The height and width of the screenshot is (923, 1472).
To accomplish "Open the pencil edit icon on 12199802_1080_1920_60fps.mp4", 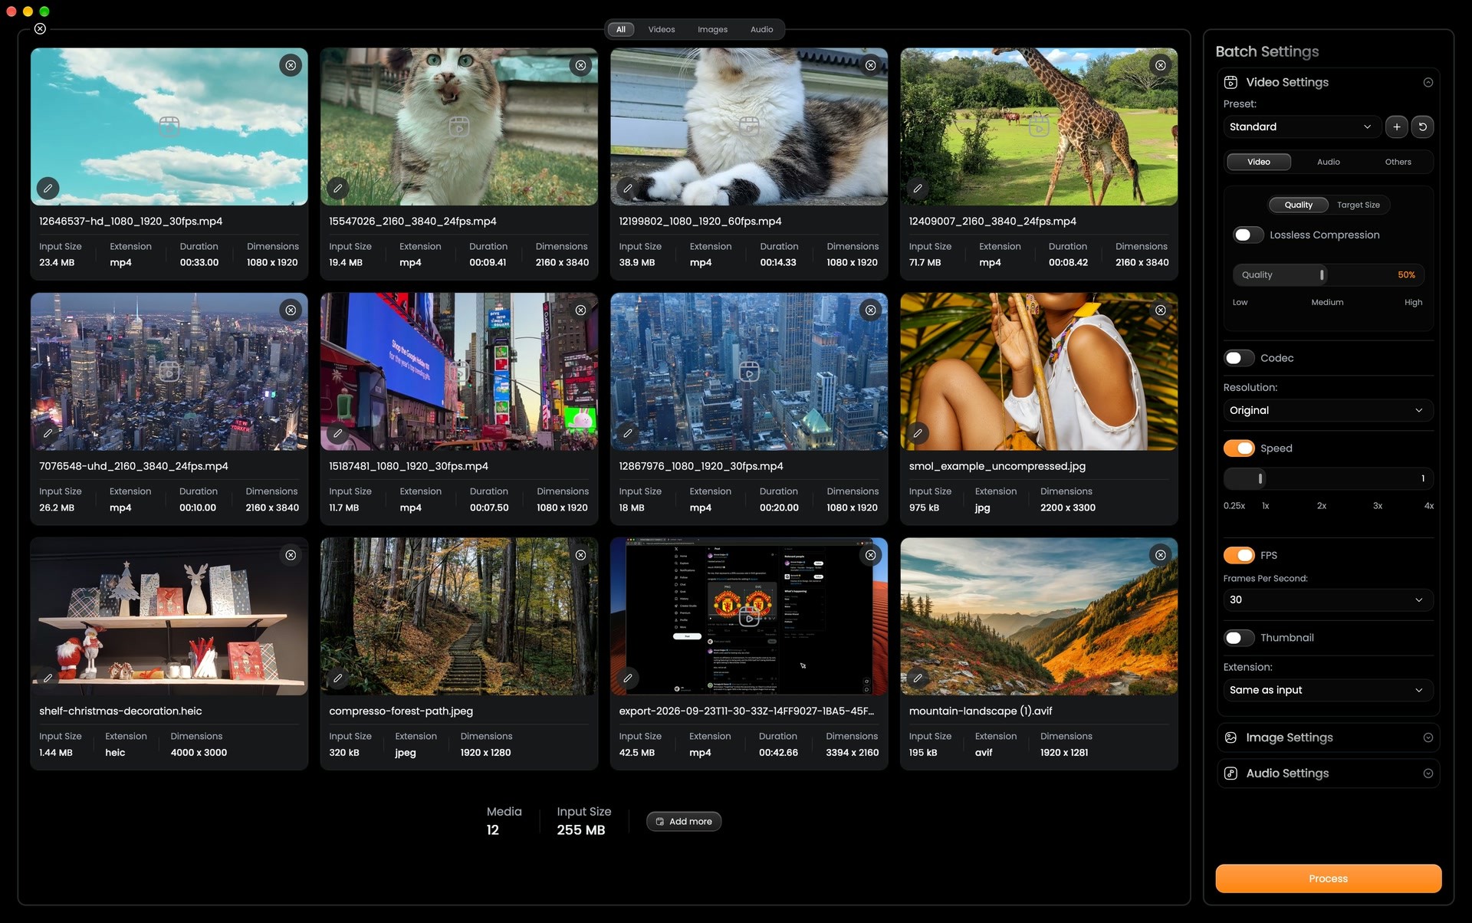I will pyautogui.click(x=628, y=188).
